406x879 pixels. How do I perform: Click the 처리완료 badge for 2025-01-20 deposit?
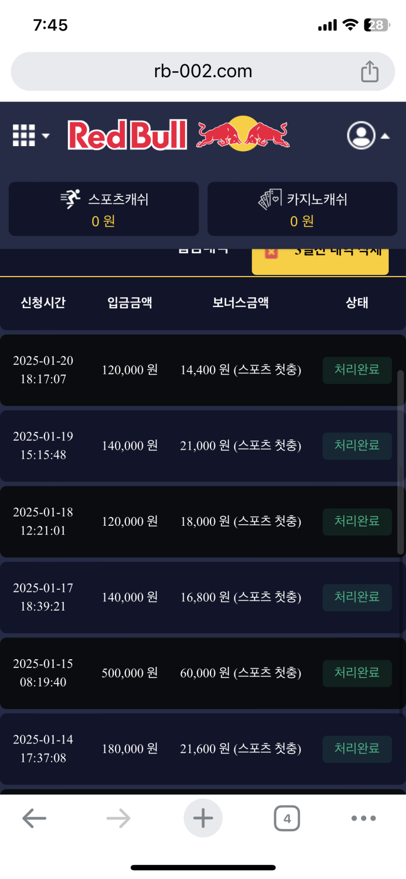click(x=357, y=370)
